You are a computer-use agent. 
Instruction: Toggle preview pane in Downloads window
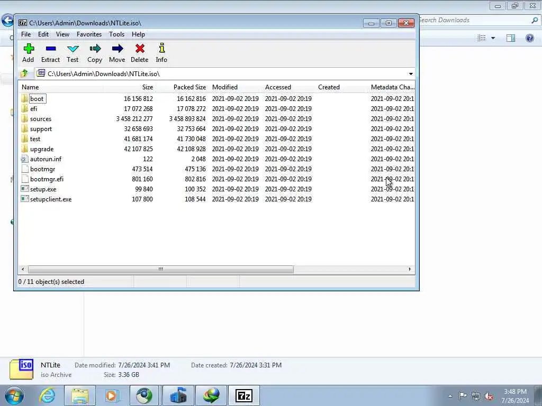[511, 38]
